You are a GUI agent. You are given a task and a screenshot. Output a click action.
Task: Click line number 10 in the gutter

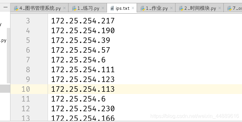[x=26, y=89]
